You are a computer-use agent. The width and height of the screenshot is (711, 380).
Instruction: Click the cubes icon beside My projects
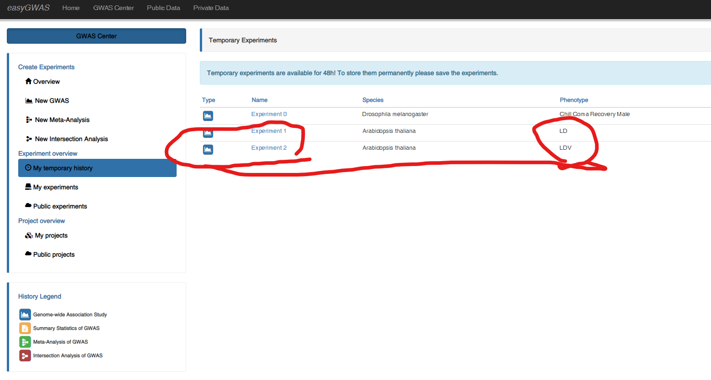click(x=29, y=235)
